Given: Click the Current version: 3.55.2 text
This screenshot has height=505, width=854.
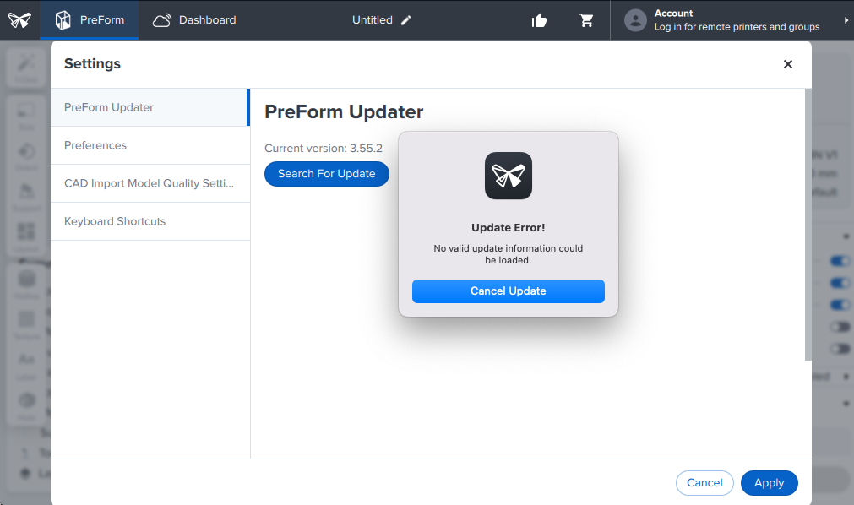Looking at the screenshot, I should tap(324, 148).
